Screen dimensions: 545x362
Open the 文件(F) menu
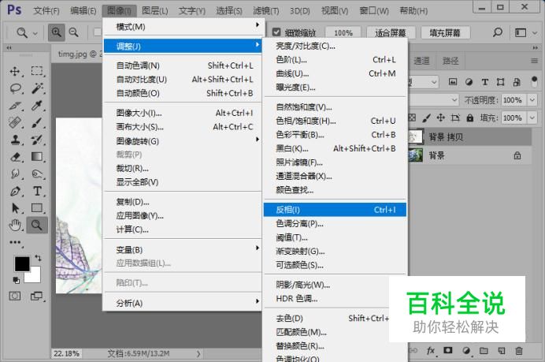[x=46, y=11]
